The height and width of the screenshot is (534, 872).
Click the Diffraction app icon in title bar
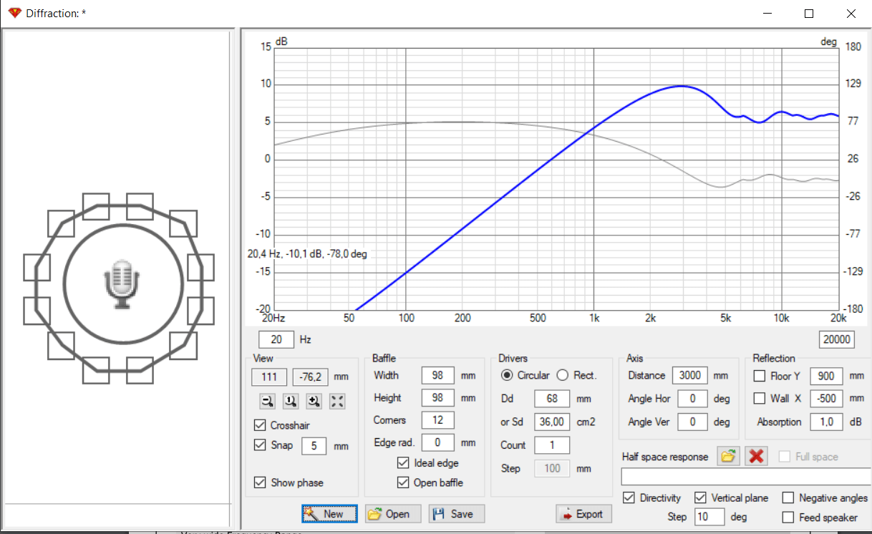click(14, 14)
